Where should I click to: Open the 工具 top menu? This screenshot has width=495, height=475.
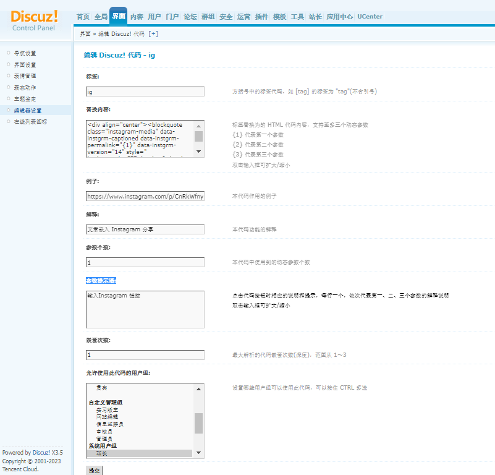(297, 17)
